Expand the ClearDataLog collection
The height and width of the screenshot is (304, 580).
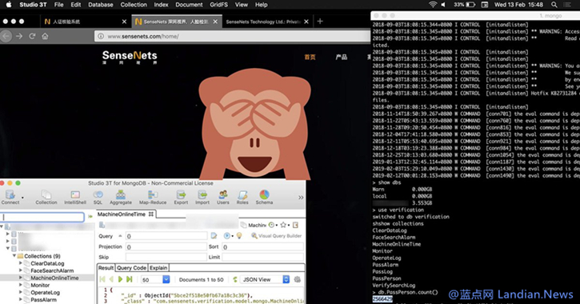click(x=20, y=263)
